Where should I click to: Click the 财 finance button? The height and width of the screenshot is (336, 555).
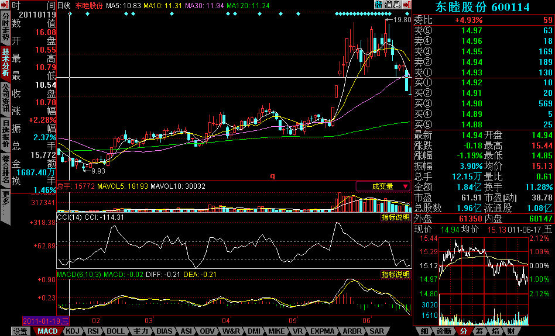coord(511,331)
